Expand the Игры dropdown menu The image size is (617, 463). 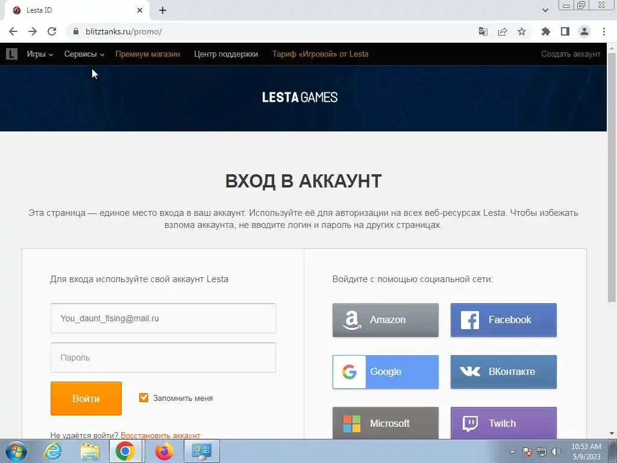coord(40,54)
